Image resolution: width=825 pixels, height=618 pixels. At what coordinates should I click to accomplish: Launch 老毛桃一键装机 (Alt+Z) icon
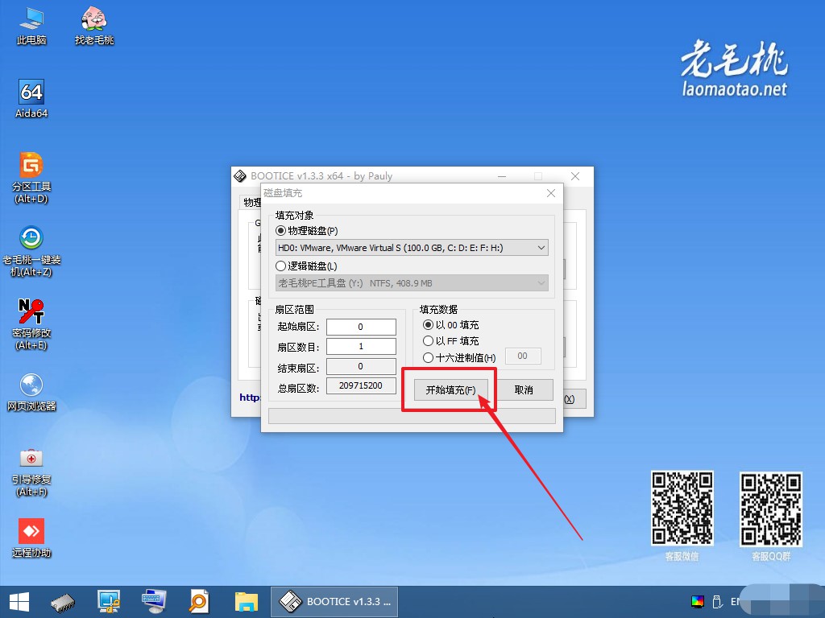click(x=31, y=251)
